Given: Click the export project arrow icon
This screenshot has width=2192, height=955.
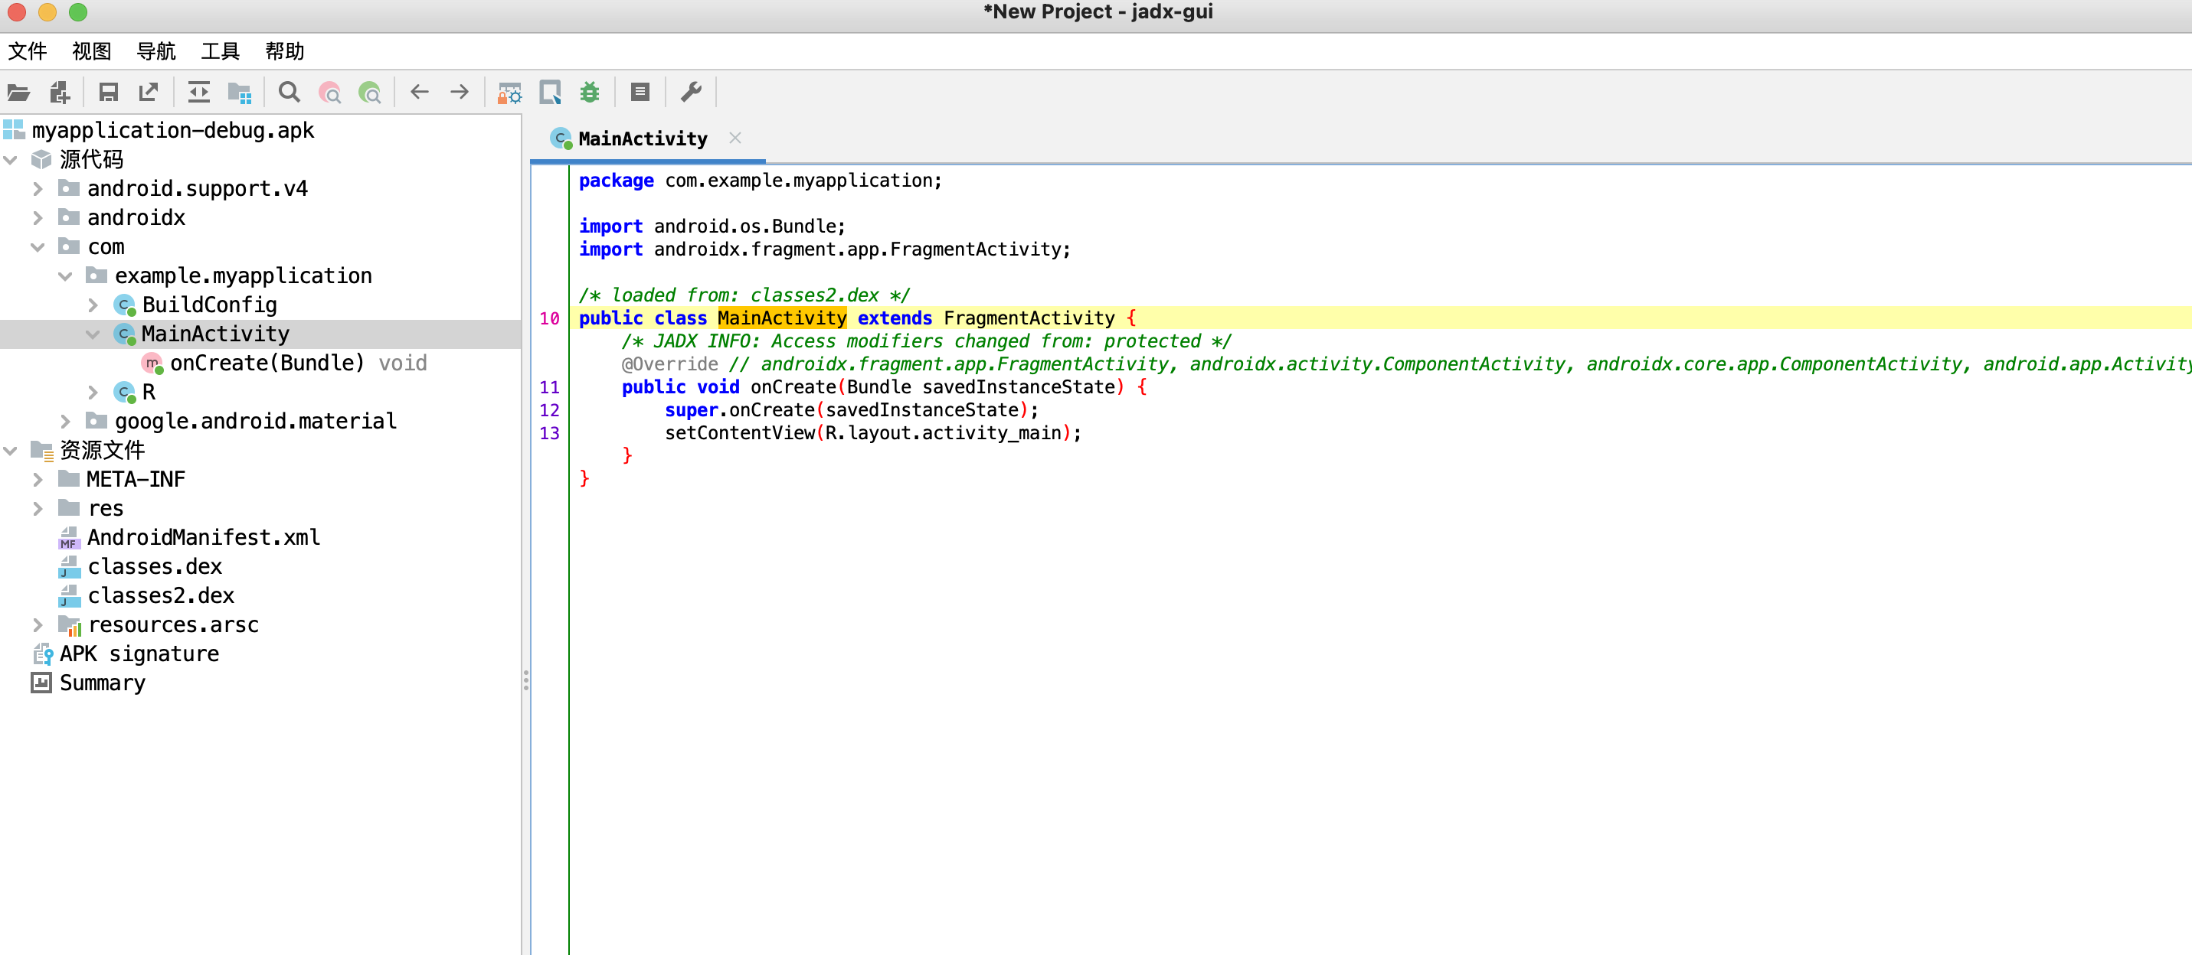Looking at the screenshot, I should (x=149, y=93).
